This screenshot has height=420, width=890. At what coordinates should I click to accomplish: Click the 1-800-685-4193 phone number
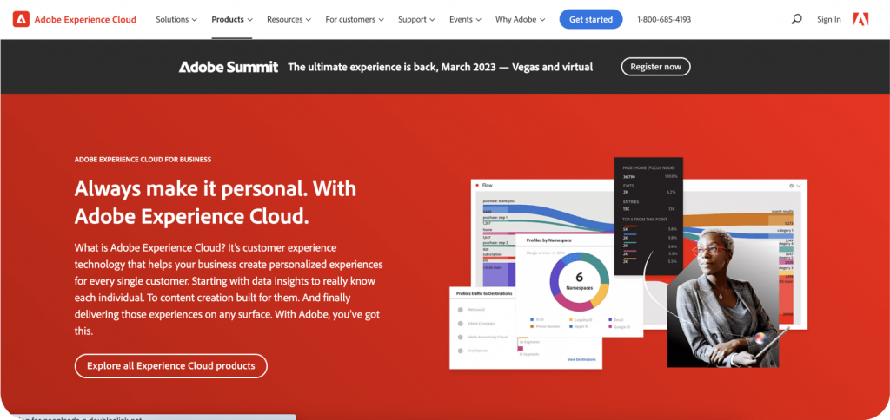pos(664,19)
